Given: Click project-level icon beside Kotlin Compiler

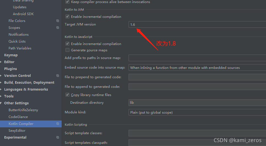Looking at the screenshot, I should (58, 124).
